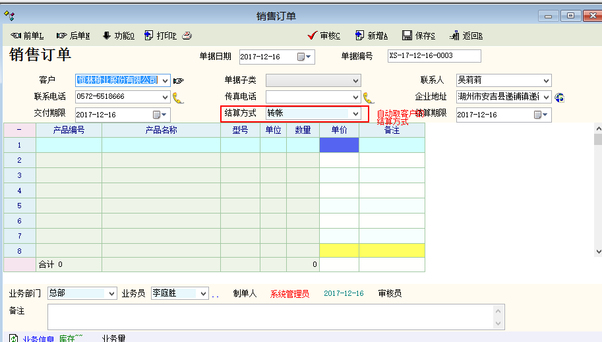
Task: Save the order using 保存
Action: (419, 36)
